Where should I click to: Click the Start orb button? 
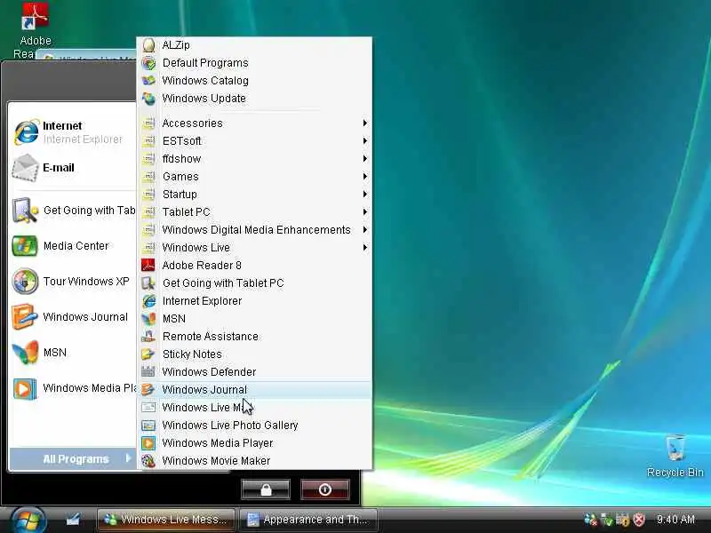click(28, 521)
